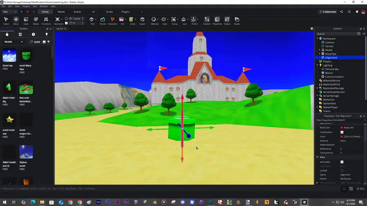Open the Toolbox search filter options
This screenshot has width=367, height=206.
(x=49, y=42)
